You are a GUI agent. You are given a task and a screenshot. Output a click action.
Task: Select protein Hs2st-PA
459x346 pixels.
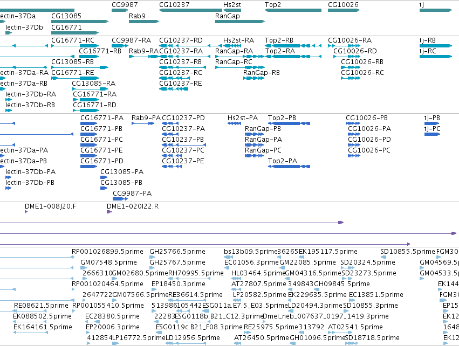click(x=243, y=118)
